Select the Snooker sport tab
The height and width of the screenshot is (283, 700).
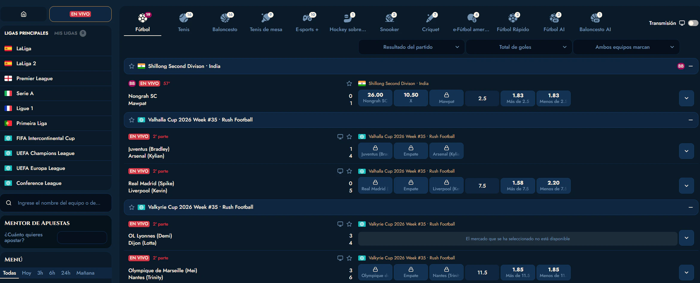pos(389,22)
